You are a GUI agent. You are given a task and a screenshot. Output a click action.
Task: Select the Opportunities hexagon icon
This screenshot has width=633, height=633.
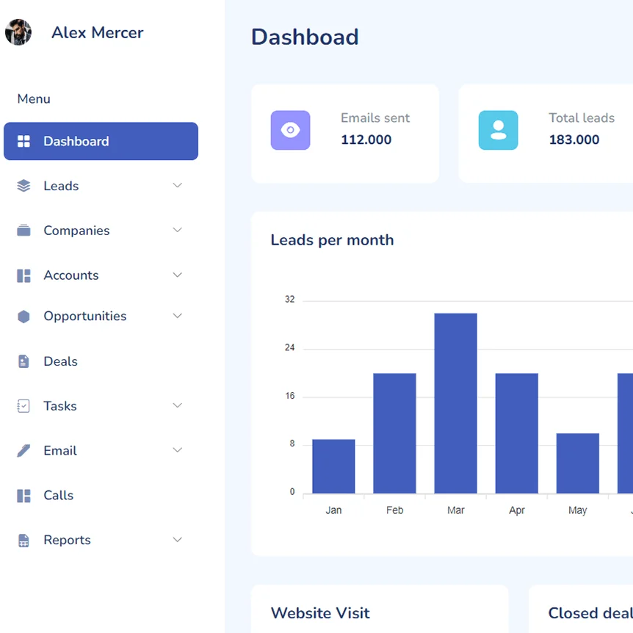[x=23, y=316]
